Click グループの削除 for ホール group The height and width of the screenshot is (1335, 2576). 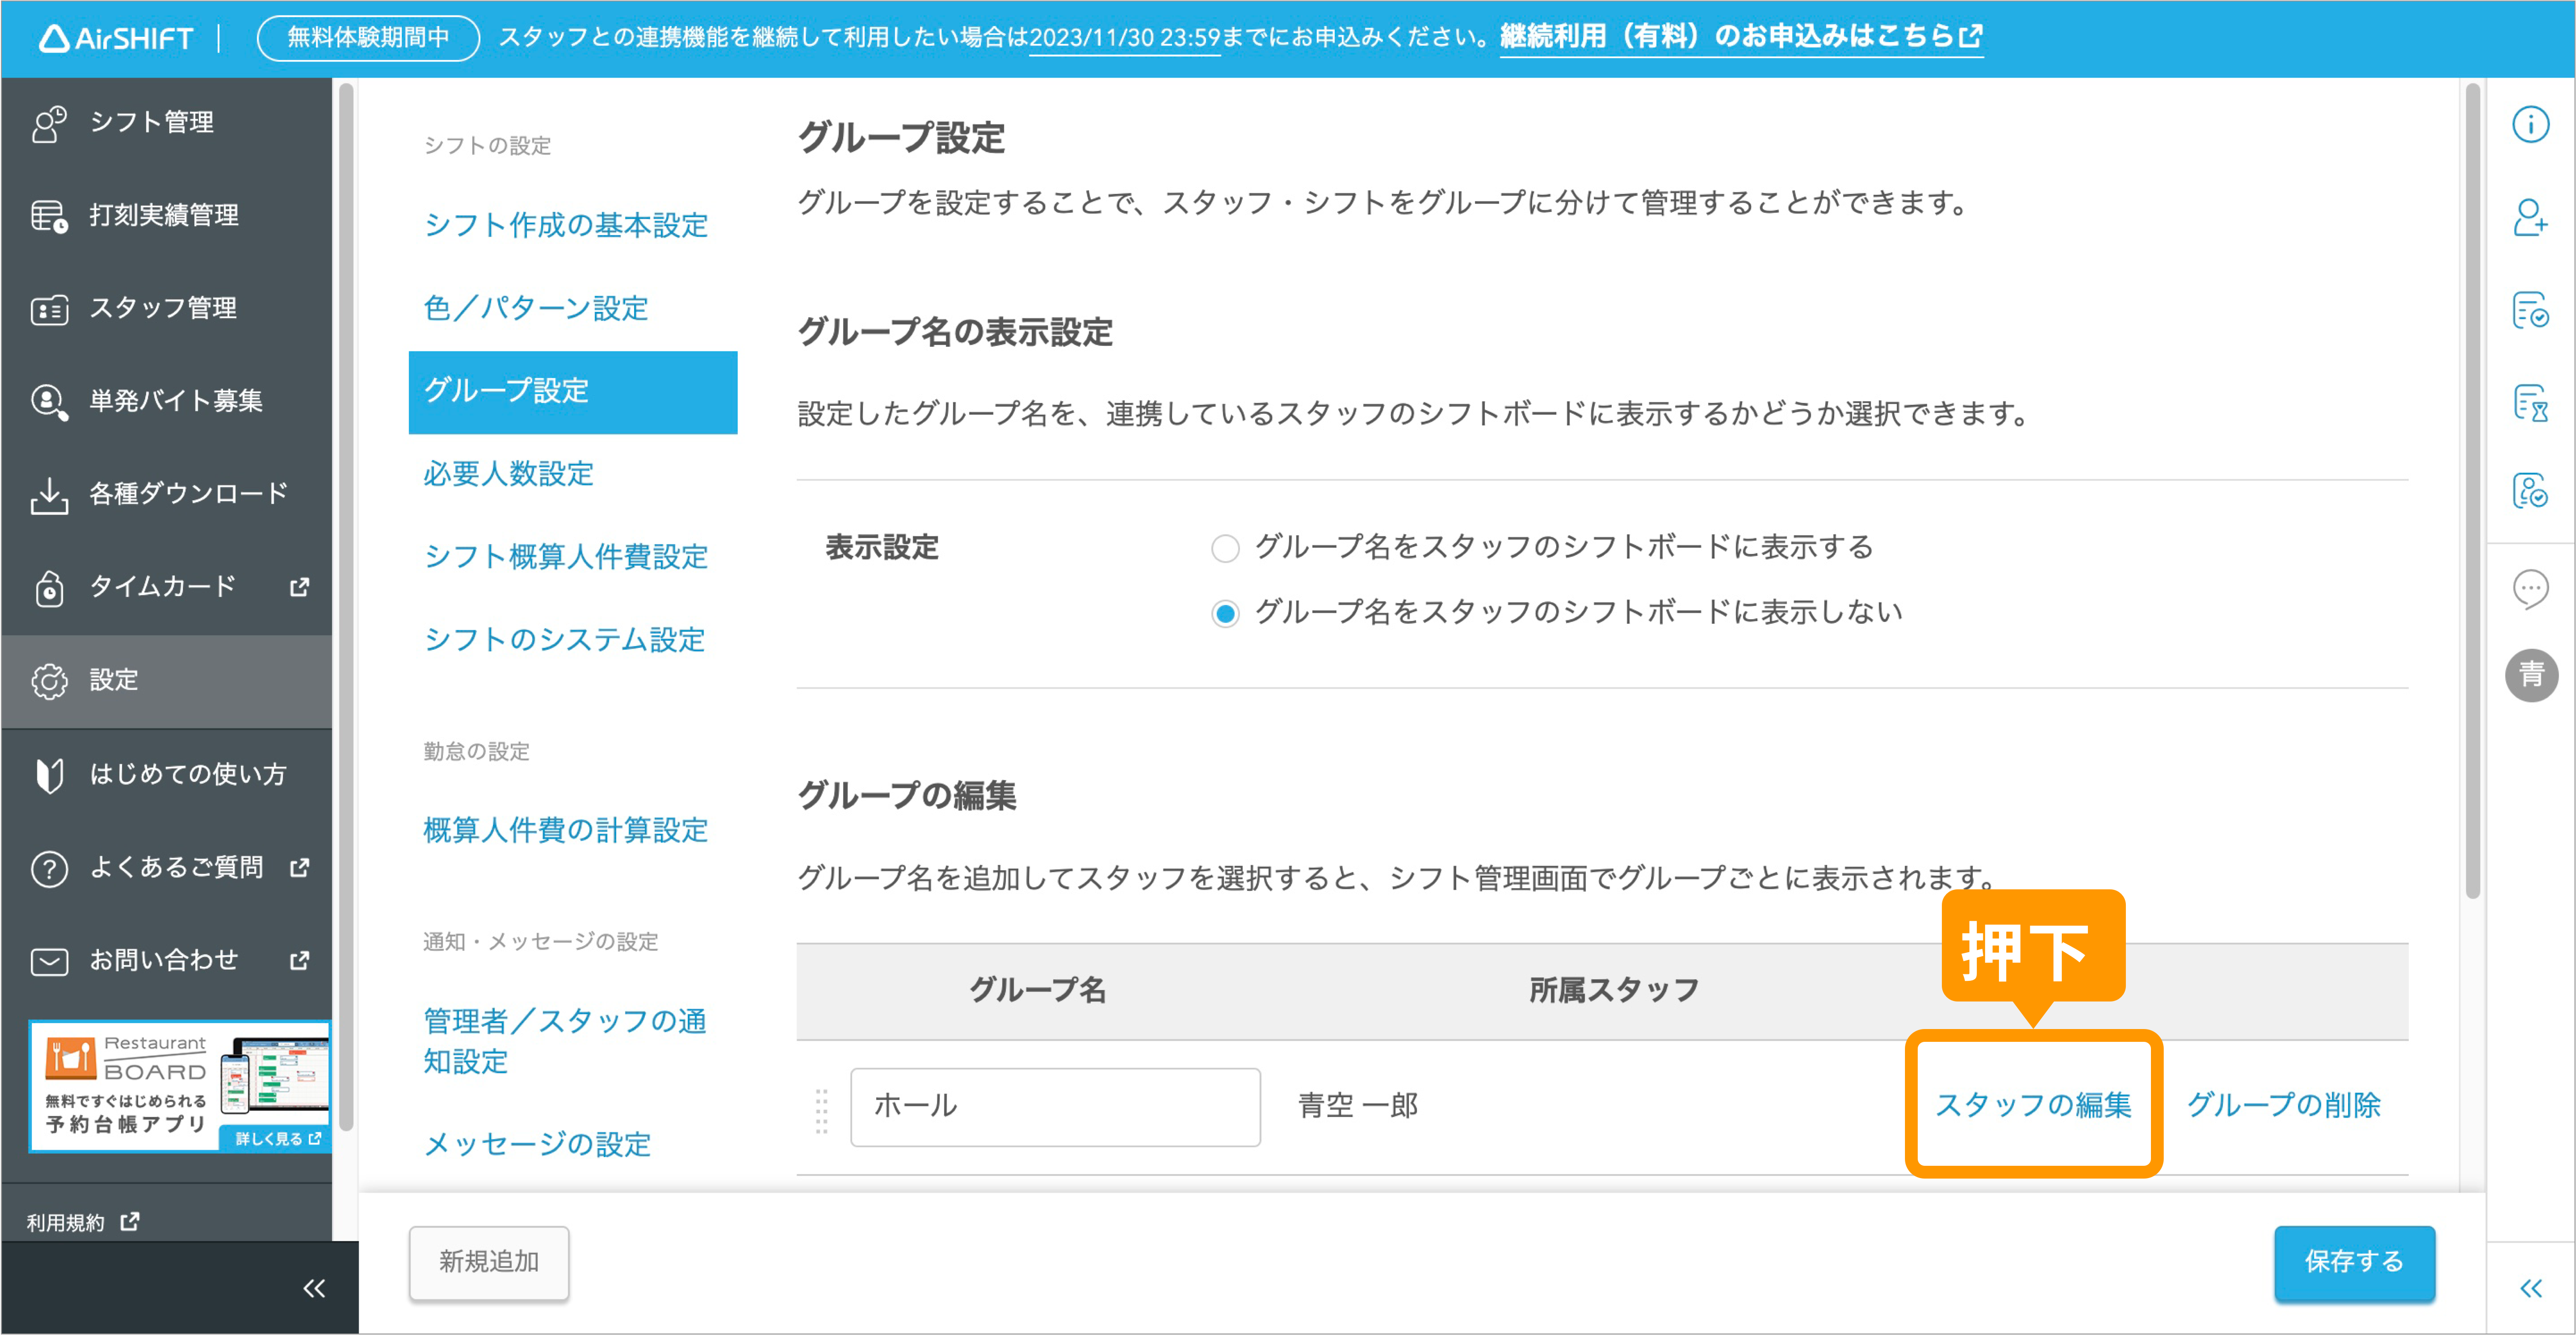tap(2283, 1105)
